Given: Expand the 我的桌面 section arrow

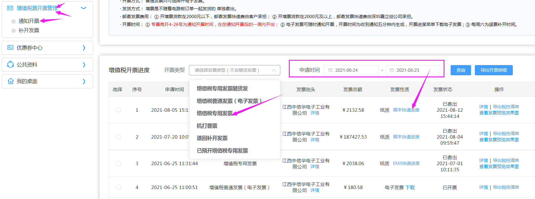Looking at the screenshot, I should 84,81.
